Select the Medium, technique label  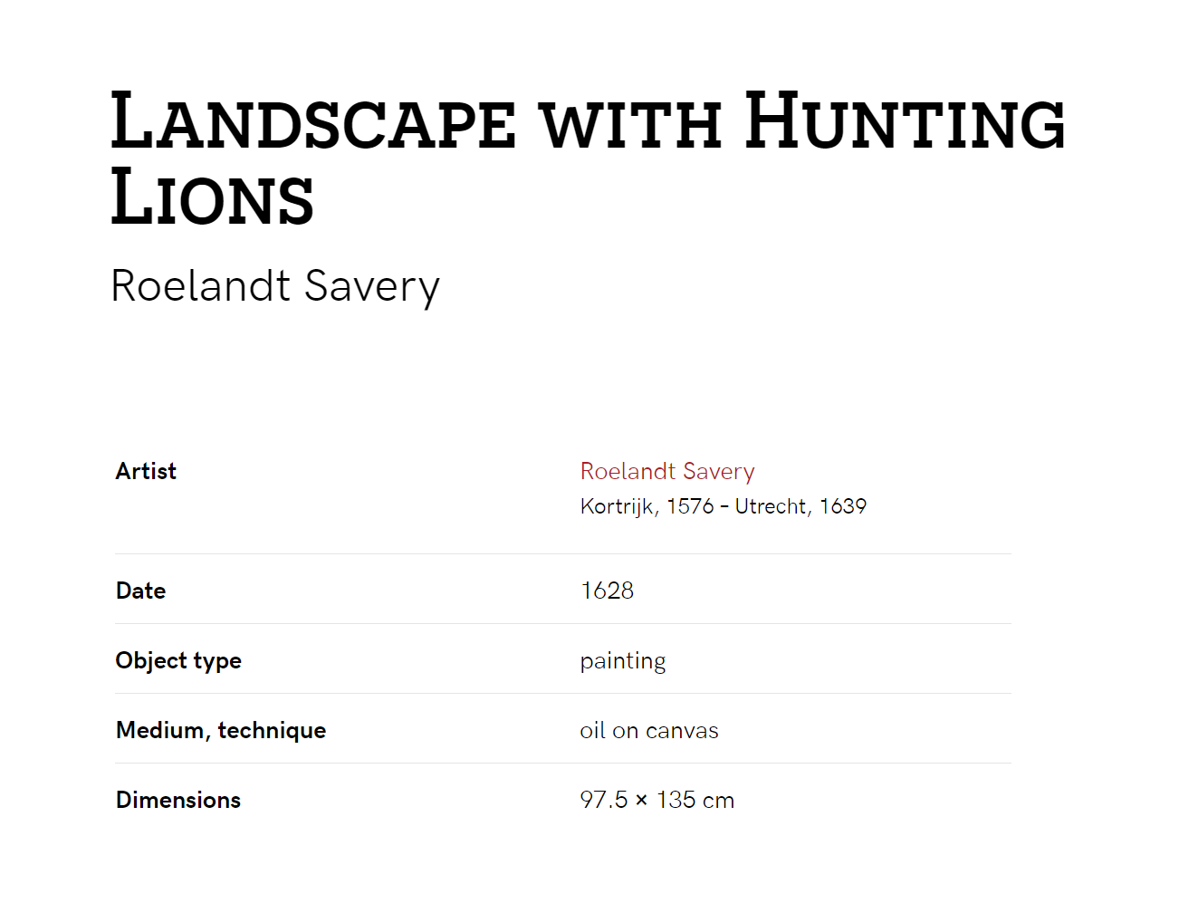[221, 731]
